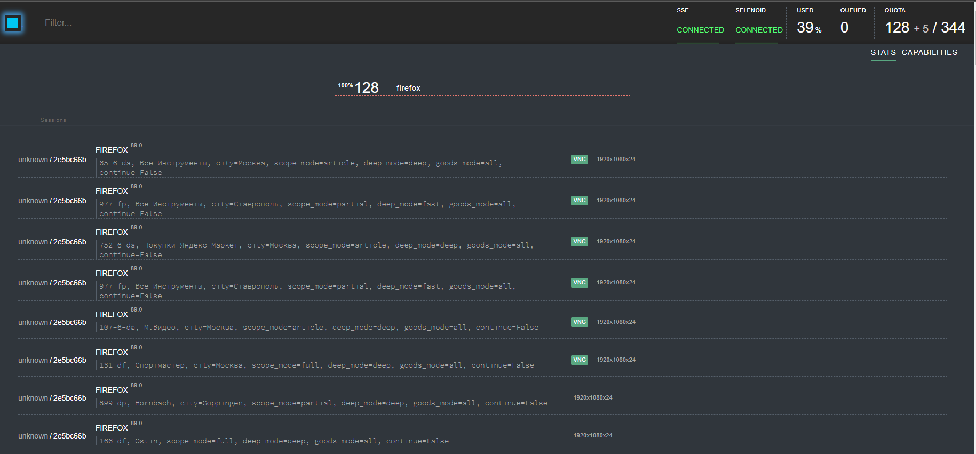Click the QUOTA 128 + 5 / 344 value

925,28
